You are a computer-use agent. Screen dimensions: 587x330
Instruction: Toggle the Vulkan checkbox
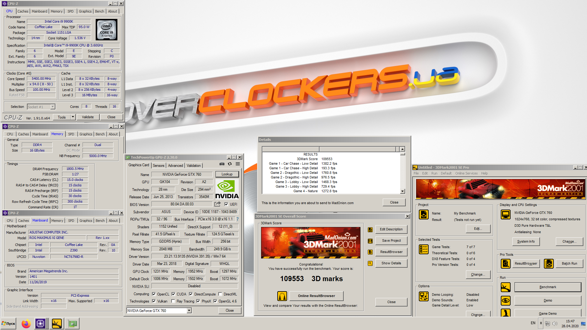(154, 301)
